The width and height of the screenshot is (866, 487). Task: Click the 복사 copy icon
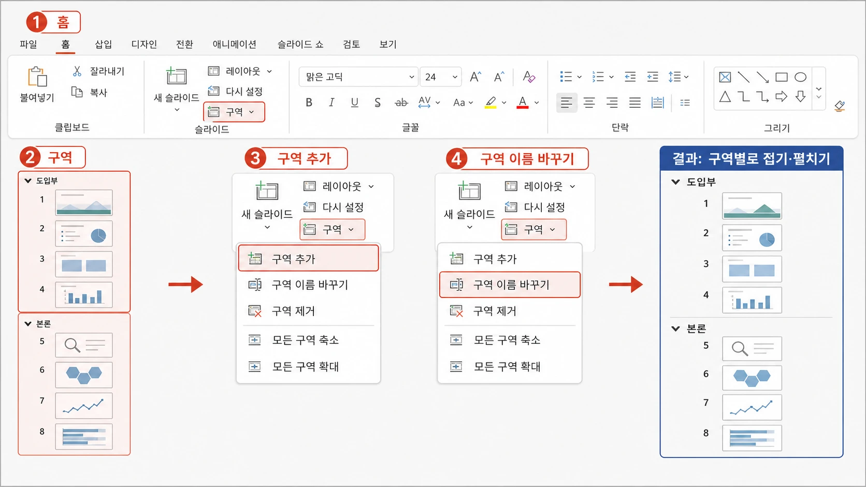(77, 92)
